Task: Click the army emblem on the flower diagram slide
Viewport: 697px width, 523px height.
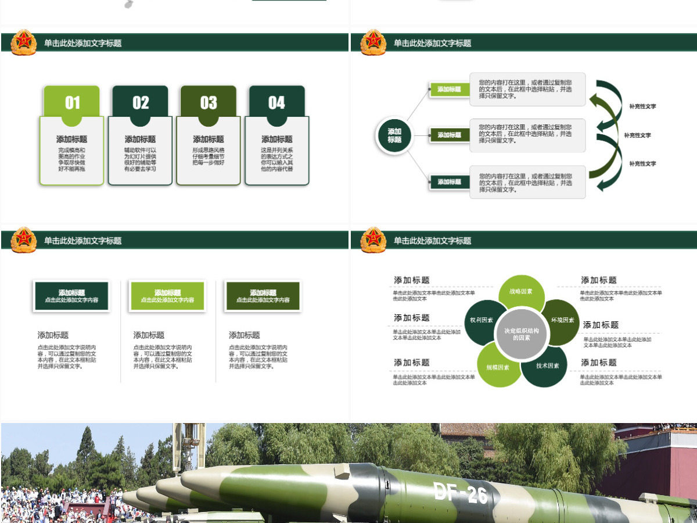Action: [x=373, y=240]
